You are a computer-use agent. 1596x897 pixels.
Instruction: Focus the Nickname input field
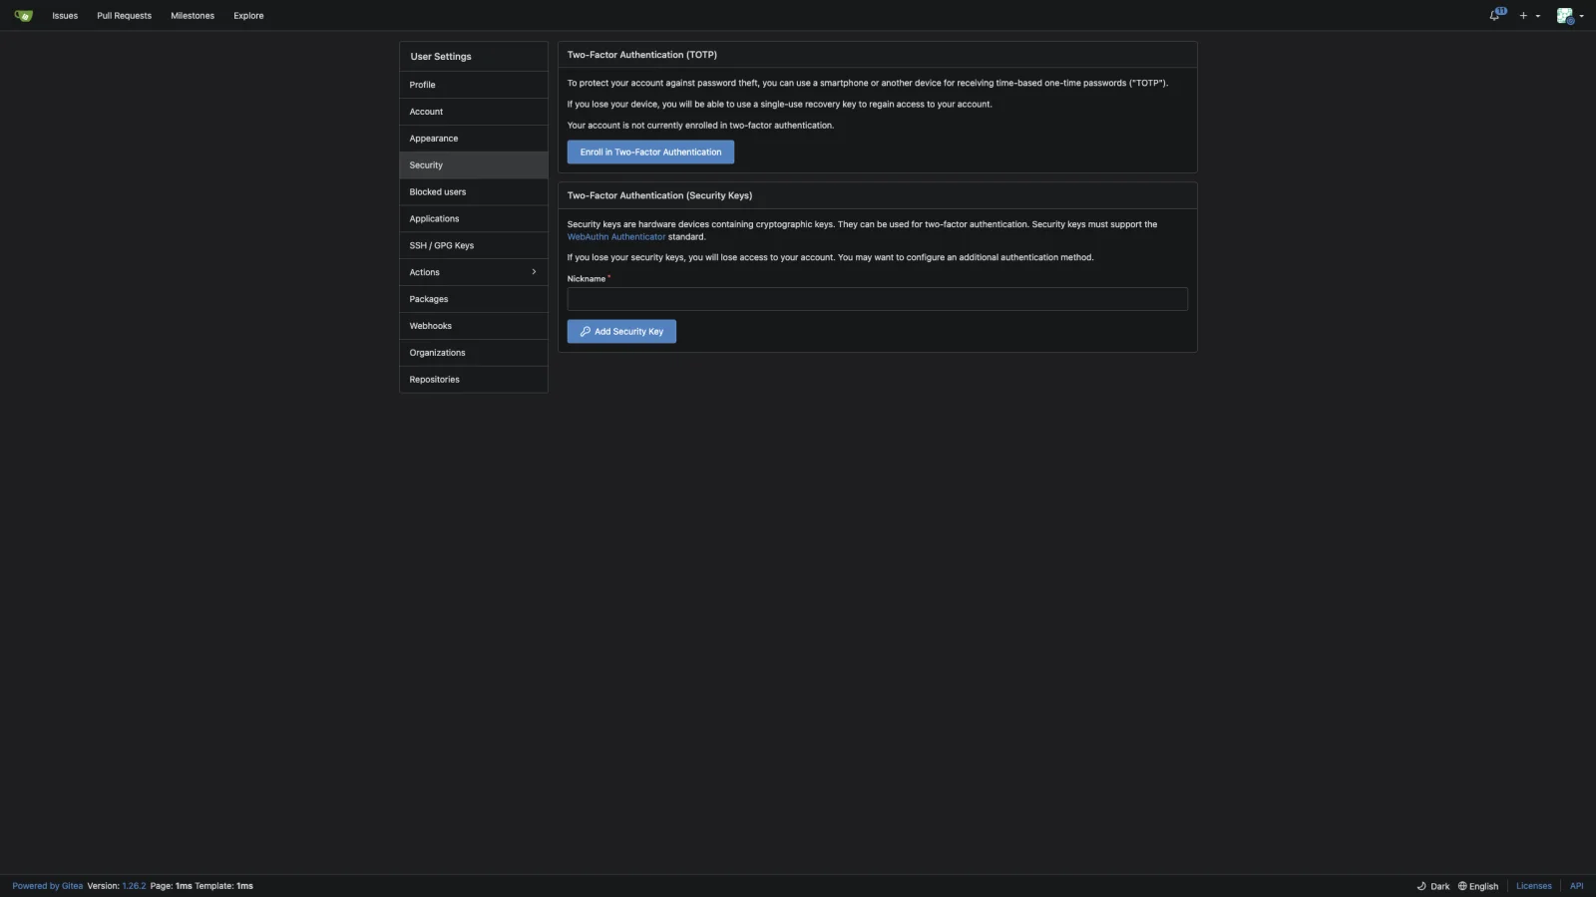(x=878, y=299)
